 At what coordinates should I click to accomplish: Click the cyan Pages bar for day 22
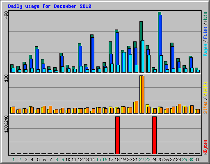(143, 56)
